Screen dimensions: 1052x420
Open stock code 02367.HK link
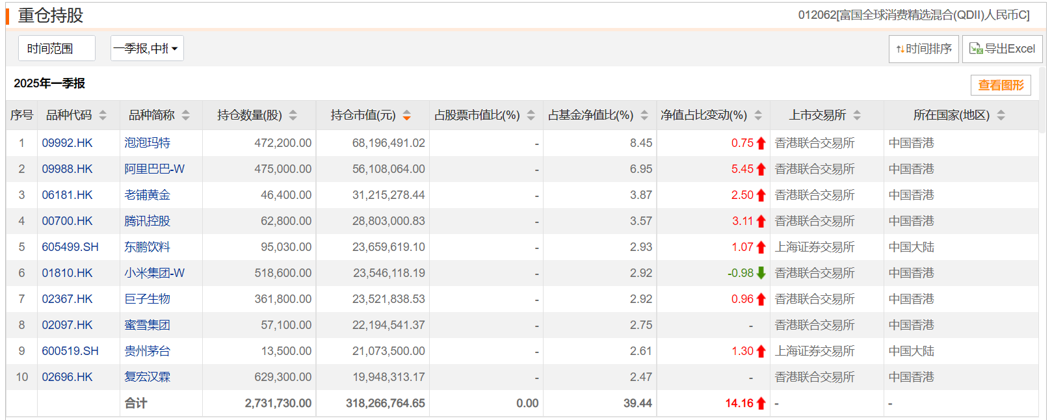coord(67,299)
